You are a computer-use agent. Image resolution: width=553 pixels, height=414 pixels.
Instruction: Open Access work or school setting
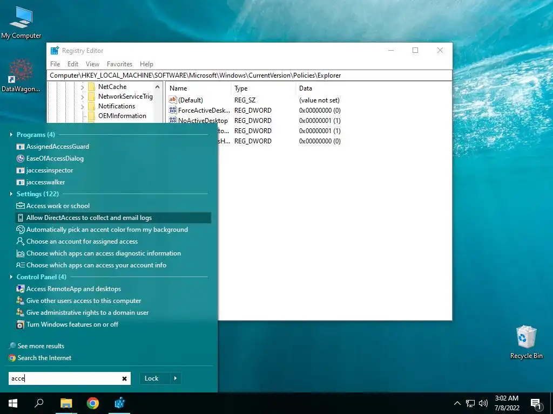coord(53,206)
